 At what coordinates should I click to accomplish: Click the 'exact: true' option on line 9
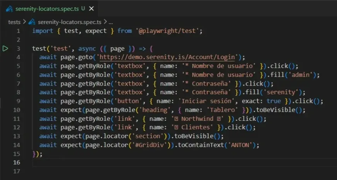tap(261, 101)
